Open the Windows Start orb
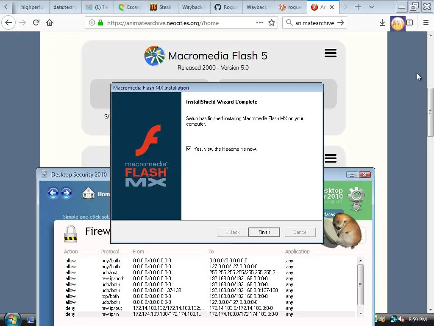This screenshot has width=434, height=326. click(13, 320)
